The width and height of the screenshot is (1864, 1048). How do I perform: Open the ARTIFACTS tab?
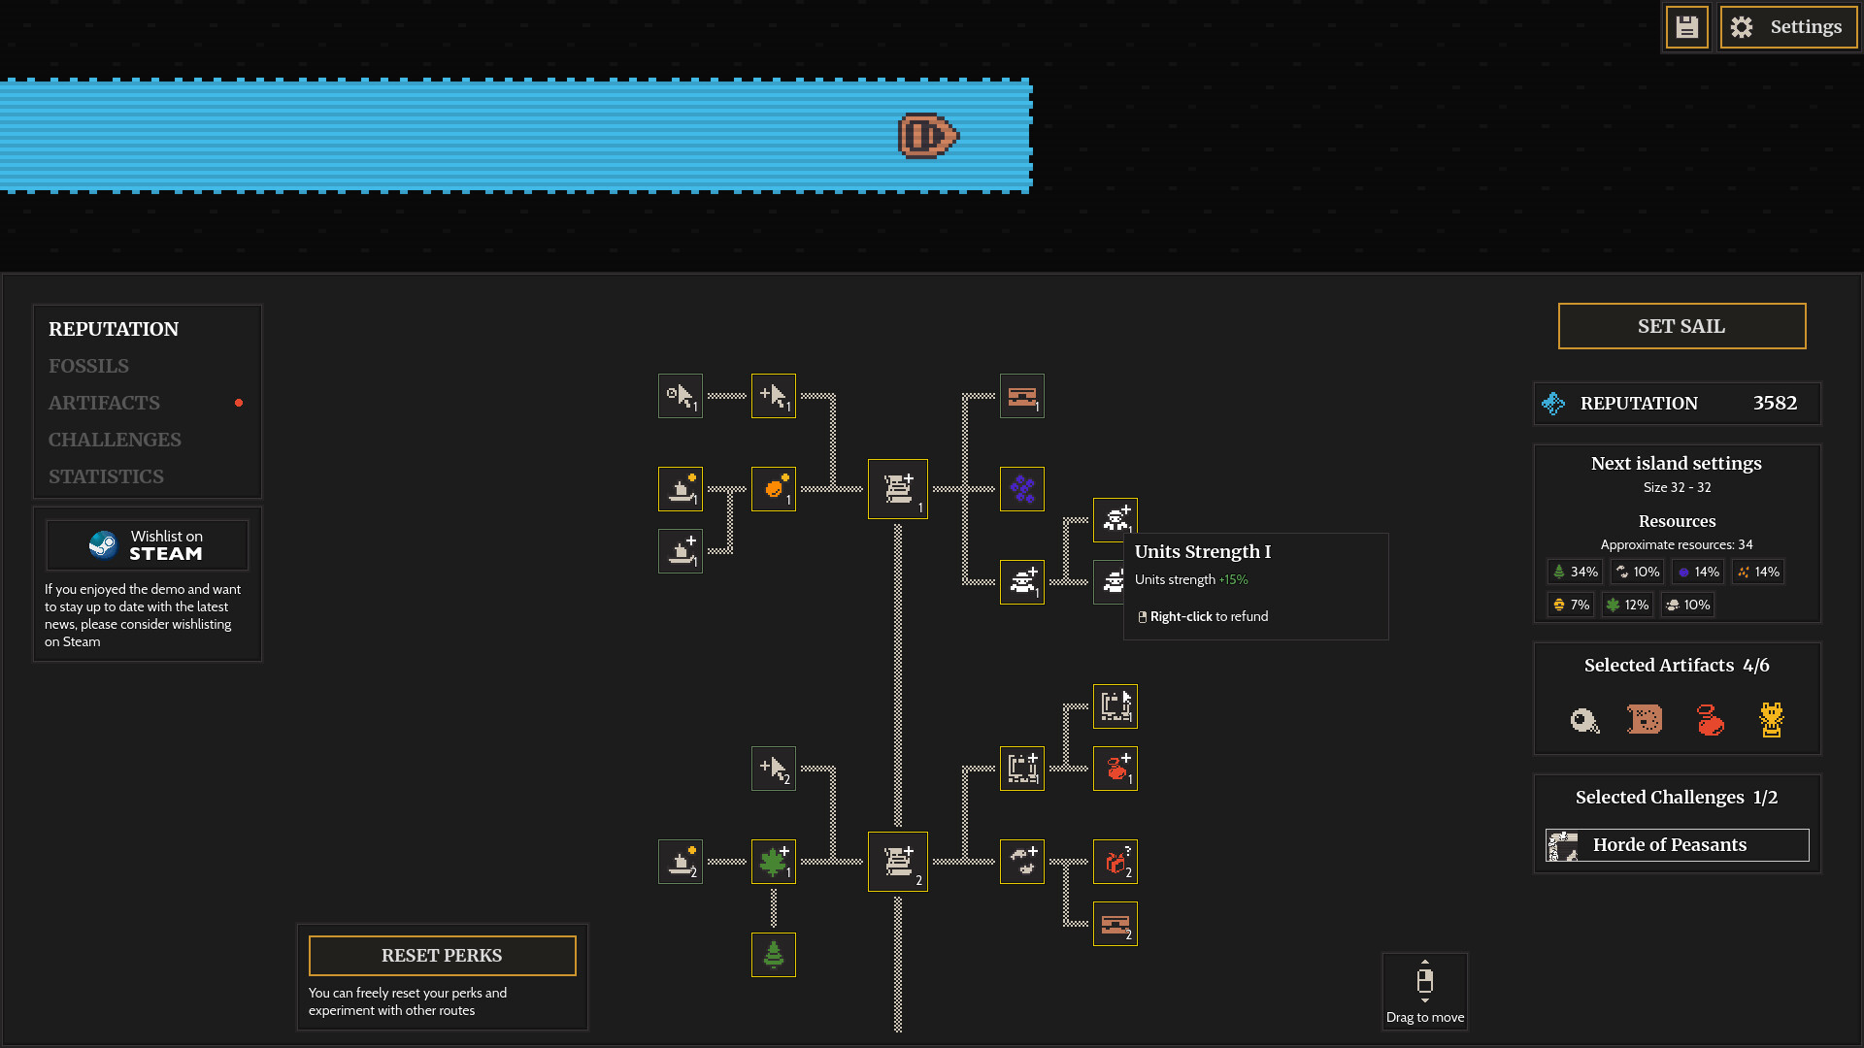pyautogui.click(x=104, y=403)
